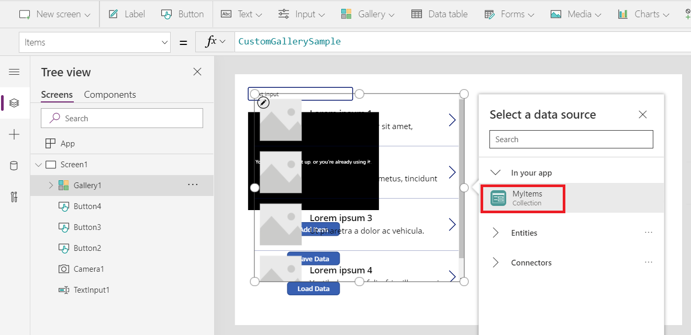The width and height of the screenshot is (691, 335).
Task: Click the Insert plus icon in left rail
Action: click(14, 134)
